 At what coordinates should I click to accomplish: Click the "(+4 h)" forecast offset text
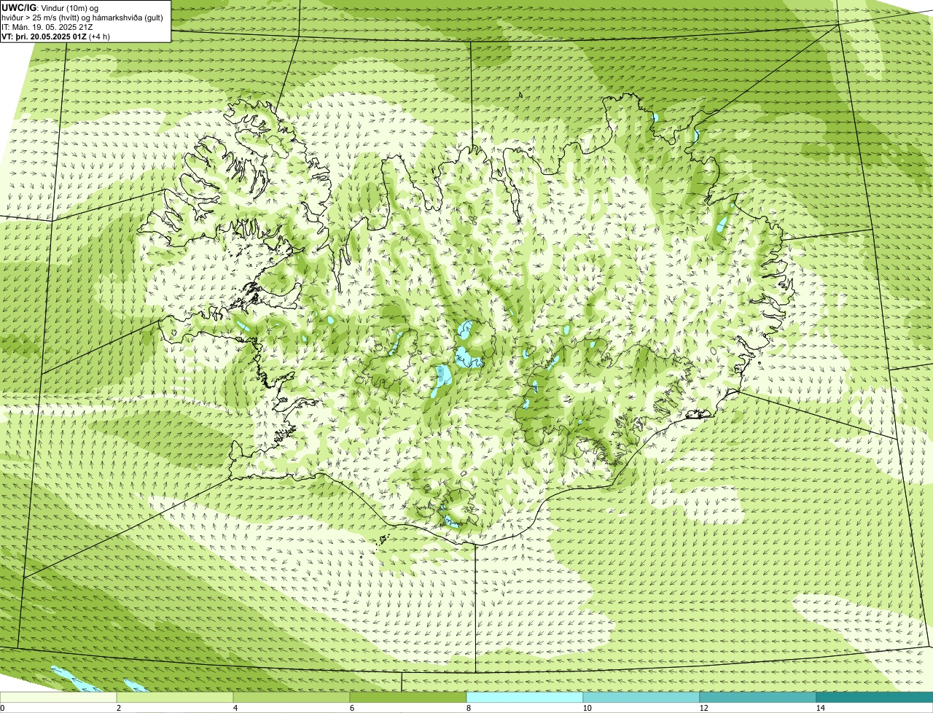pyautogui.click(x=99, y=36)
